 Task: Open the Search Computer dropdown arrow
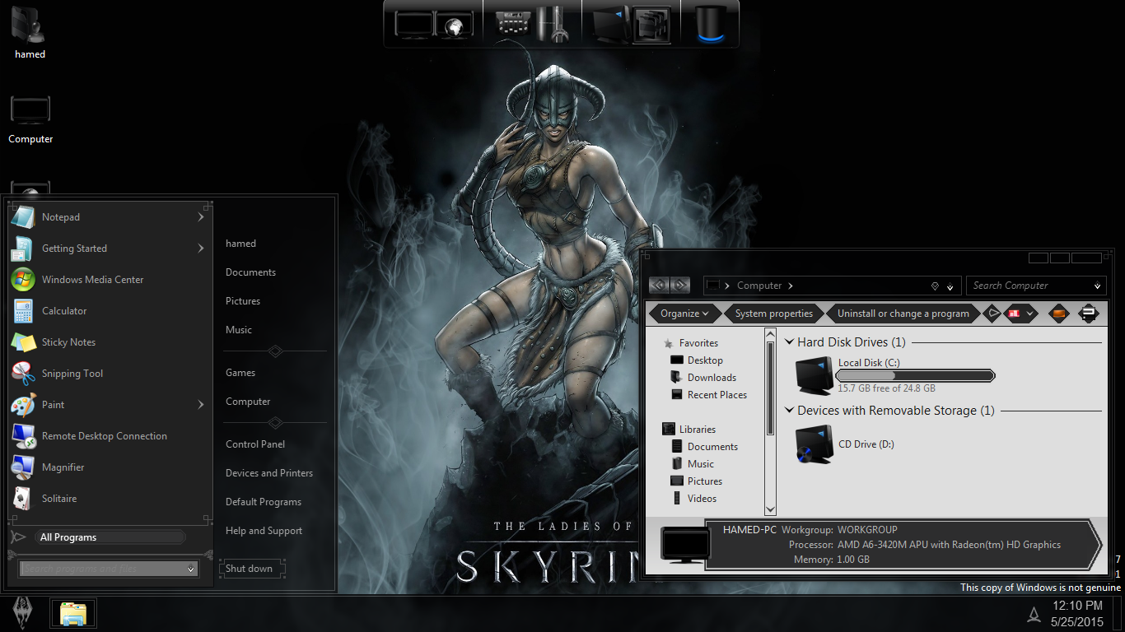(x=1097, y=286)
